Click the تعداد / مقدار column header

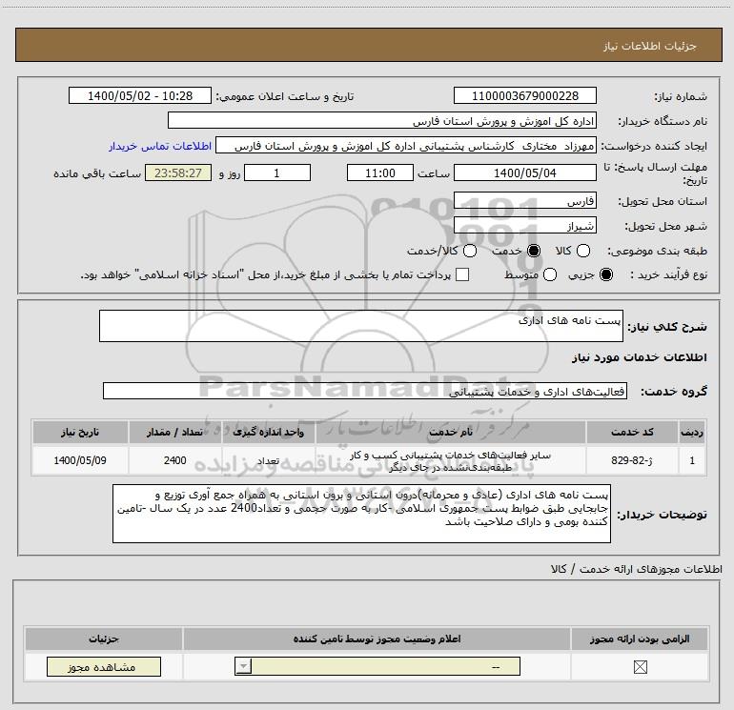(175, 432)
